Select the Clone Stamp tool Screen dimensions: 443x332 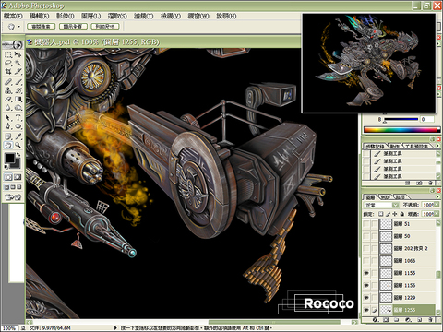coord(8,90)
